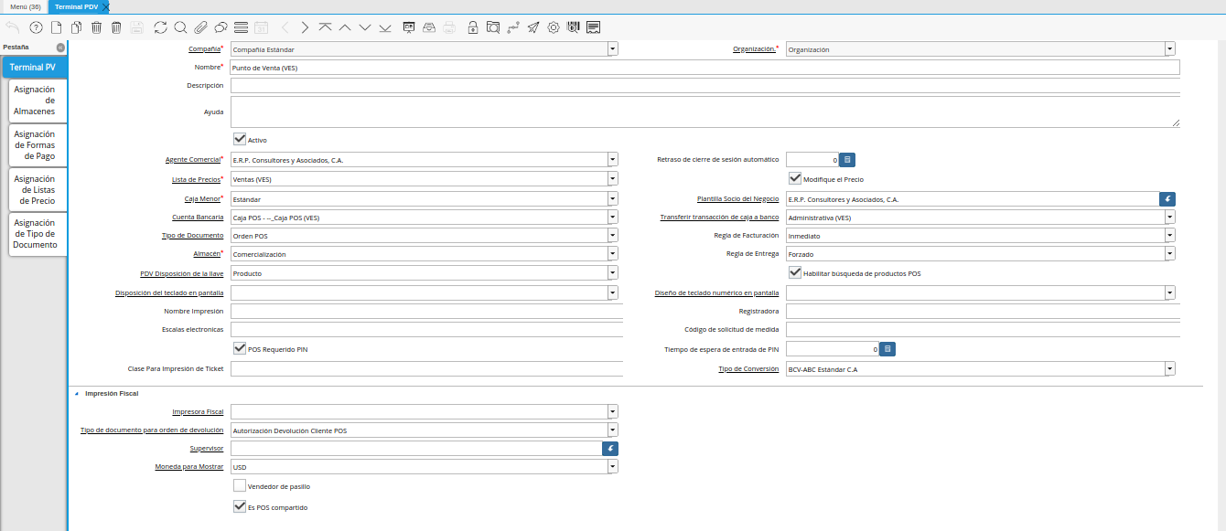Switch to Asignación de Almacenes tab
Viewport: 1226px width, 531px height.
pos(38,101)
